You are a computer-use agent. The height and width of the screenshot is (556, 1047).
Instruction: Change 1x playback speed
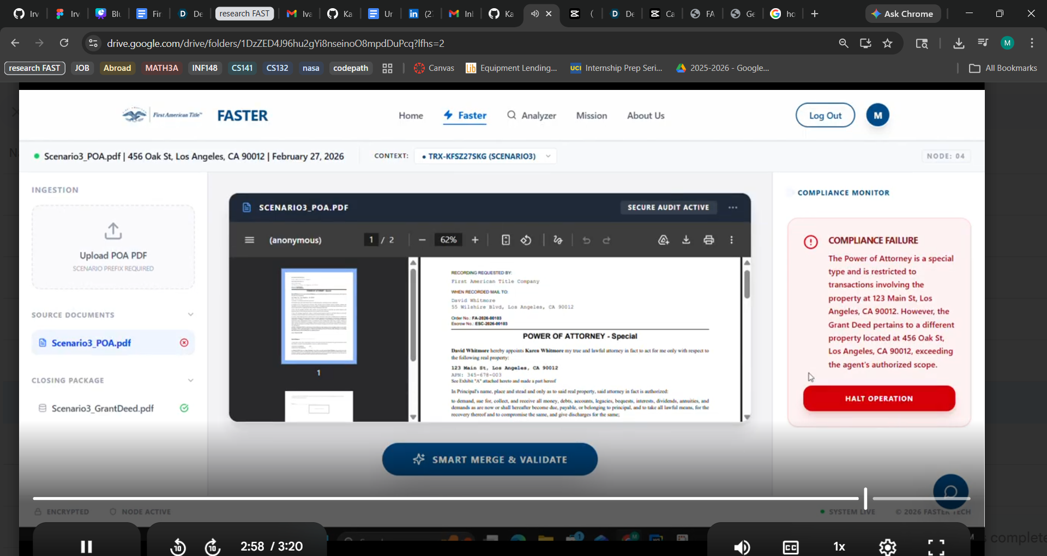tap(839, 547)
